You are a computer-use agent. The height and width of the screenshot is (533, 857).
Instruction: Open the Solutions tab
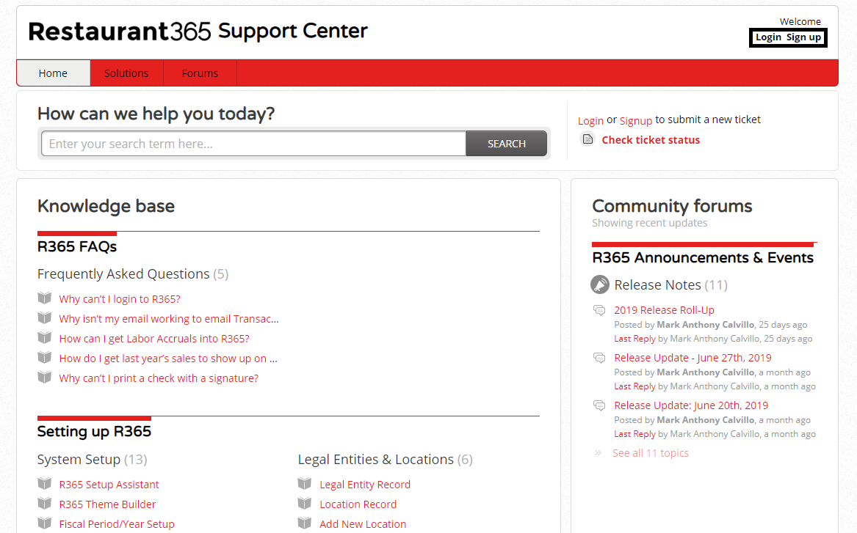[126, 73]
